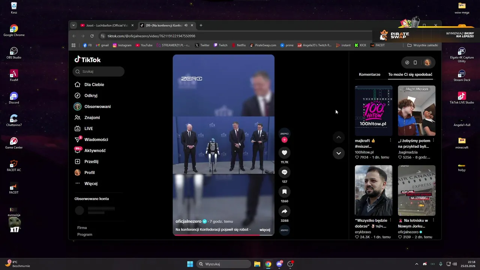This screenshot has width=480, height=270.
Task: Open Chrome tab search dropdown arrow
Action: point(73,25)
